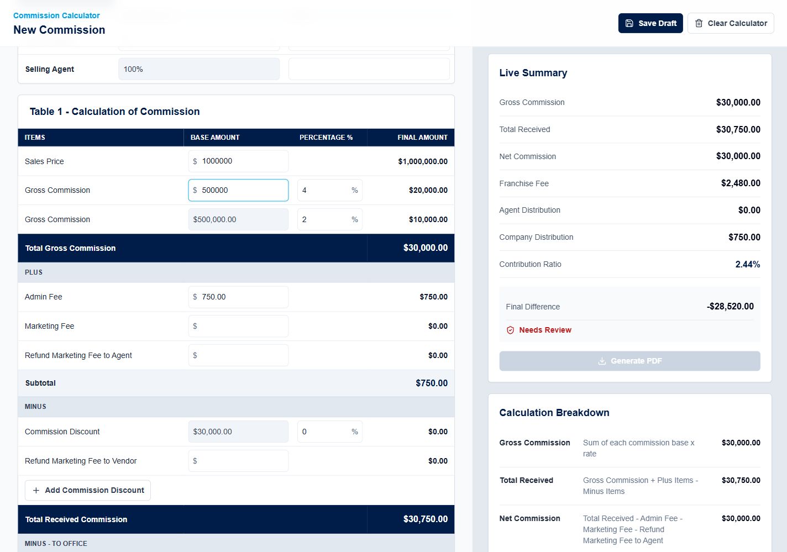787x552 pixels.
Task: Click the Table 1 - Calculation of Commission title
Action: [114, 112]
